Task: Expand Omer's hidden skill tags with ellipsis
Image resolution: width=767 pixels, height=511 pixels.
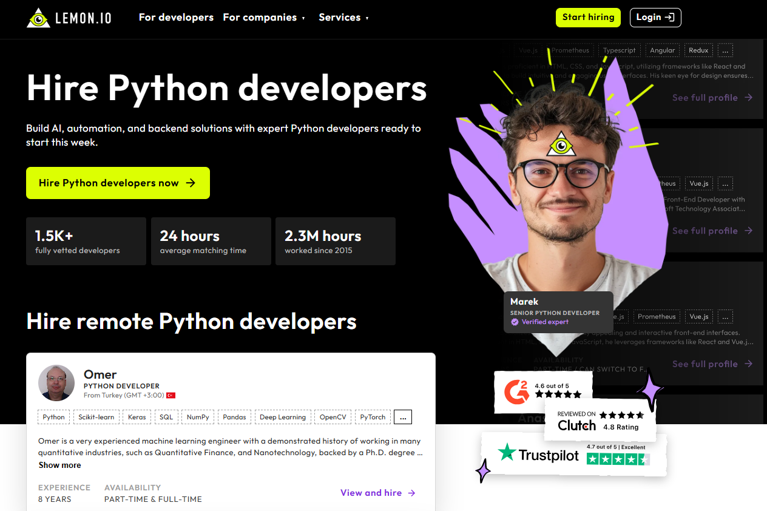Action: (403, 417)
